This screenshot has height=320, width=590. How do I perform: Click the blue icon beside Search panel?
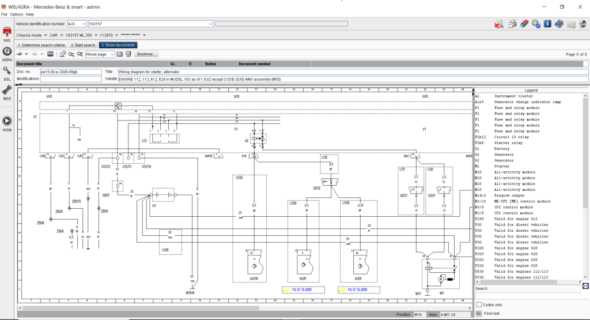pos(585,286)
